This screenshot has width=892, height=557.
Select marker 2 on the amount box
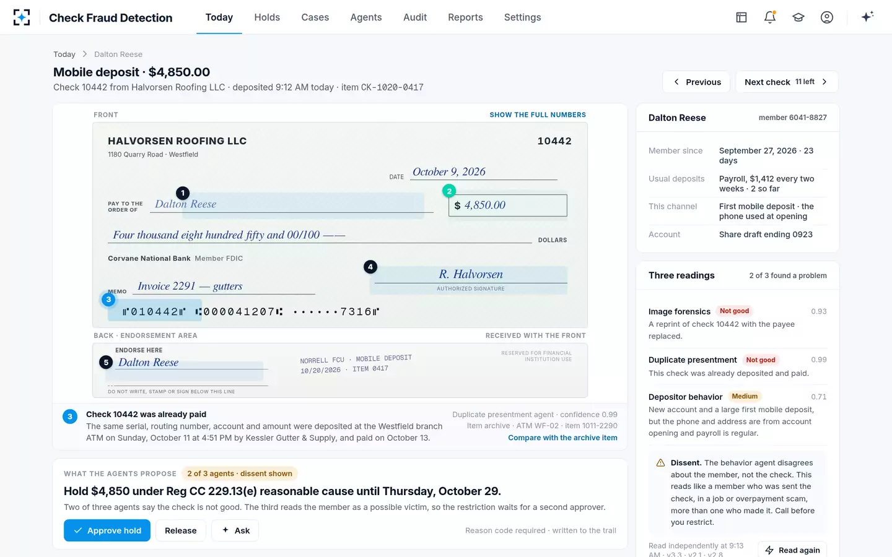tap(449, 191)
